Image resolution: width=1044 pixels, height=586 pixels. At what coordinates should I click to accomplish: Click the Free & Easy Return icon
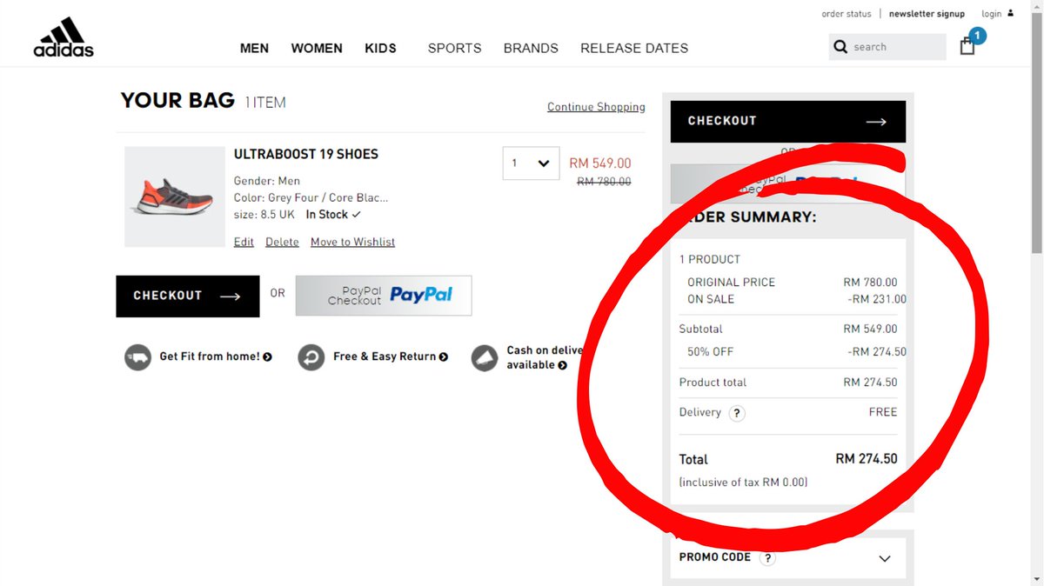pos(311,357)
